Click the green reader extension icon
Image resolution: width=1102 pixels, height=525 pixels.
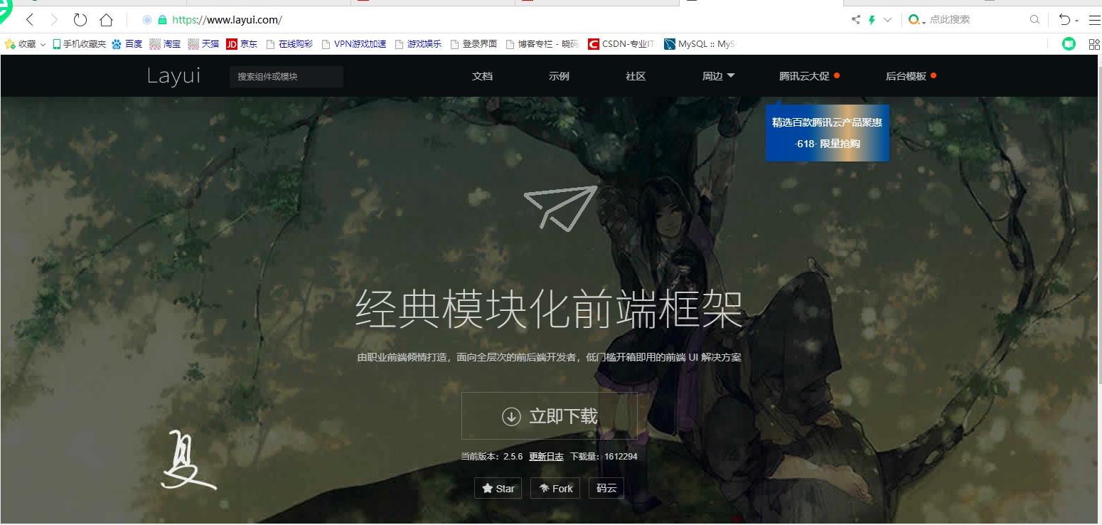(x=1069, y=44)
